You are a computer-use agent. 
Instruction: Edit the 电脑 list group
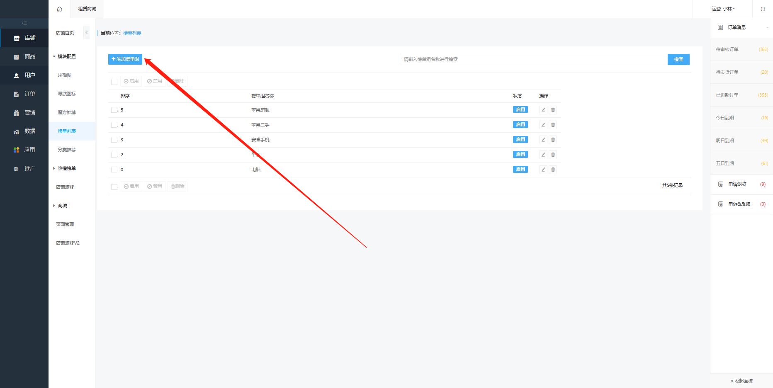[543, 170]
